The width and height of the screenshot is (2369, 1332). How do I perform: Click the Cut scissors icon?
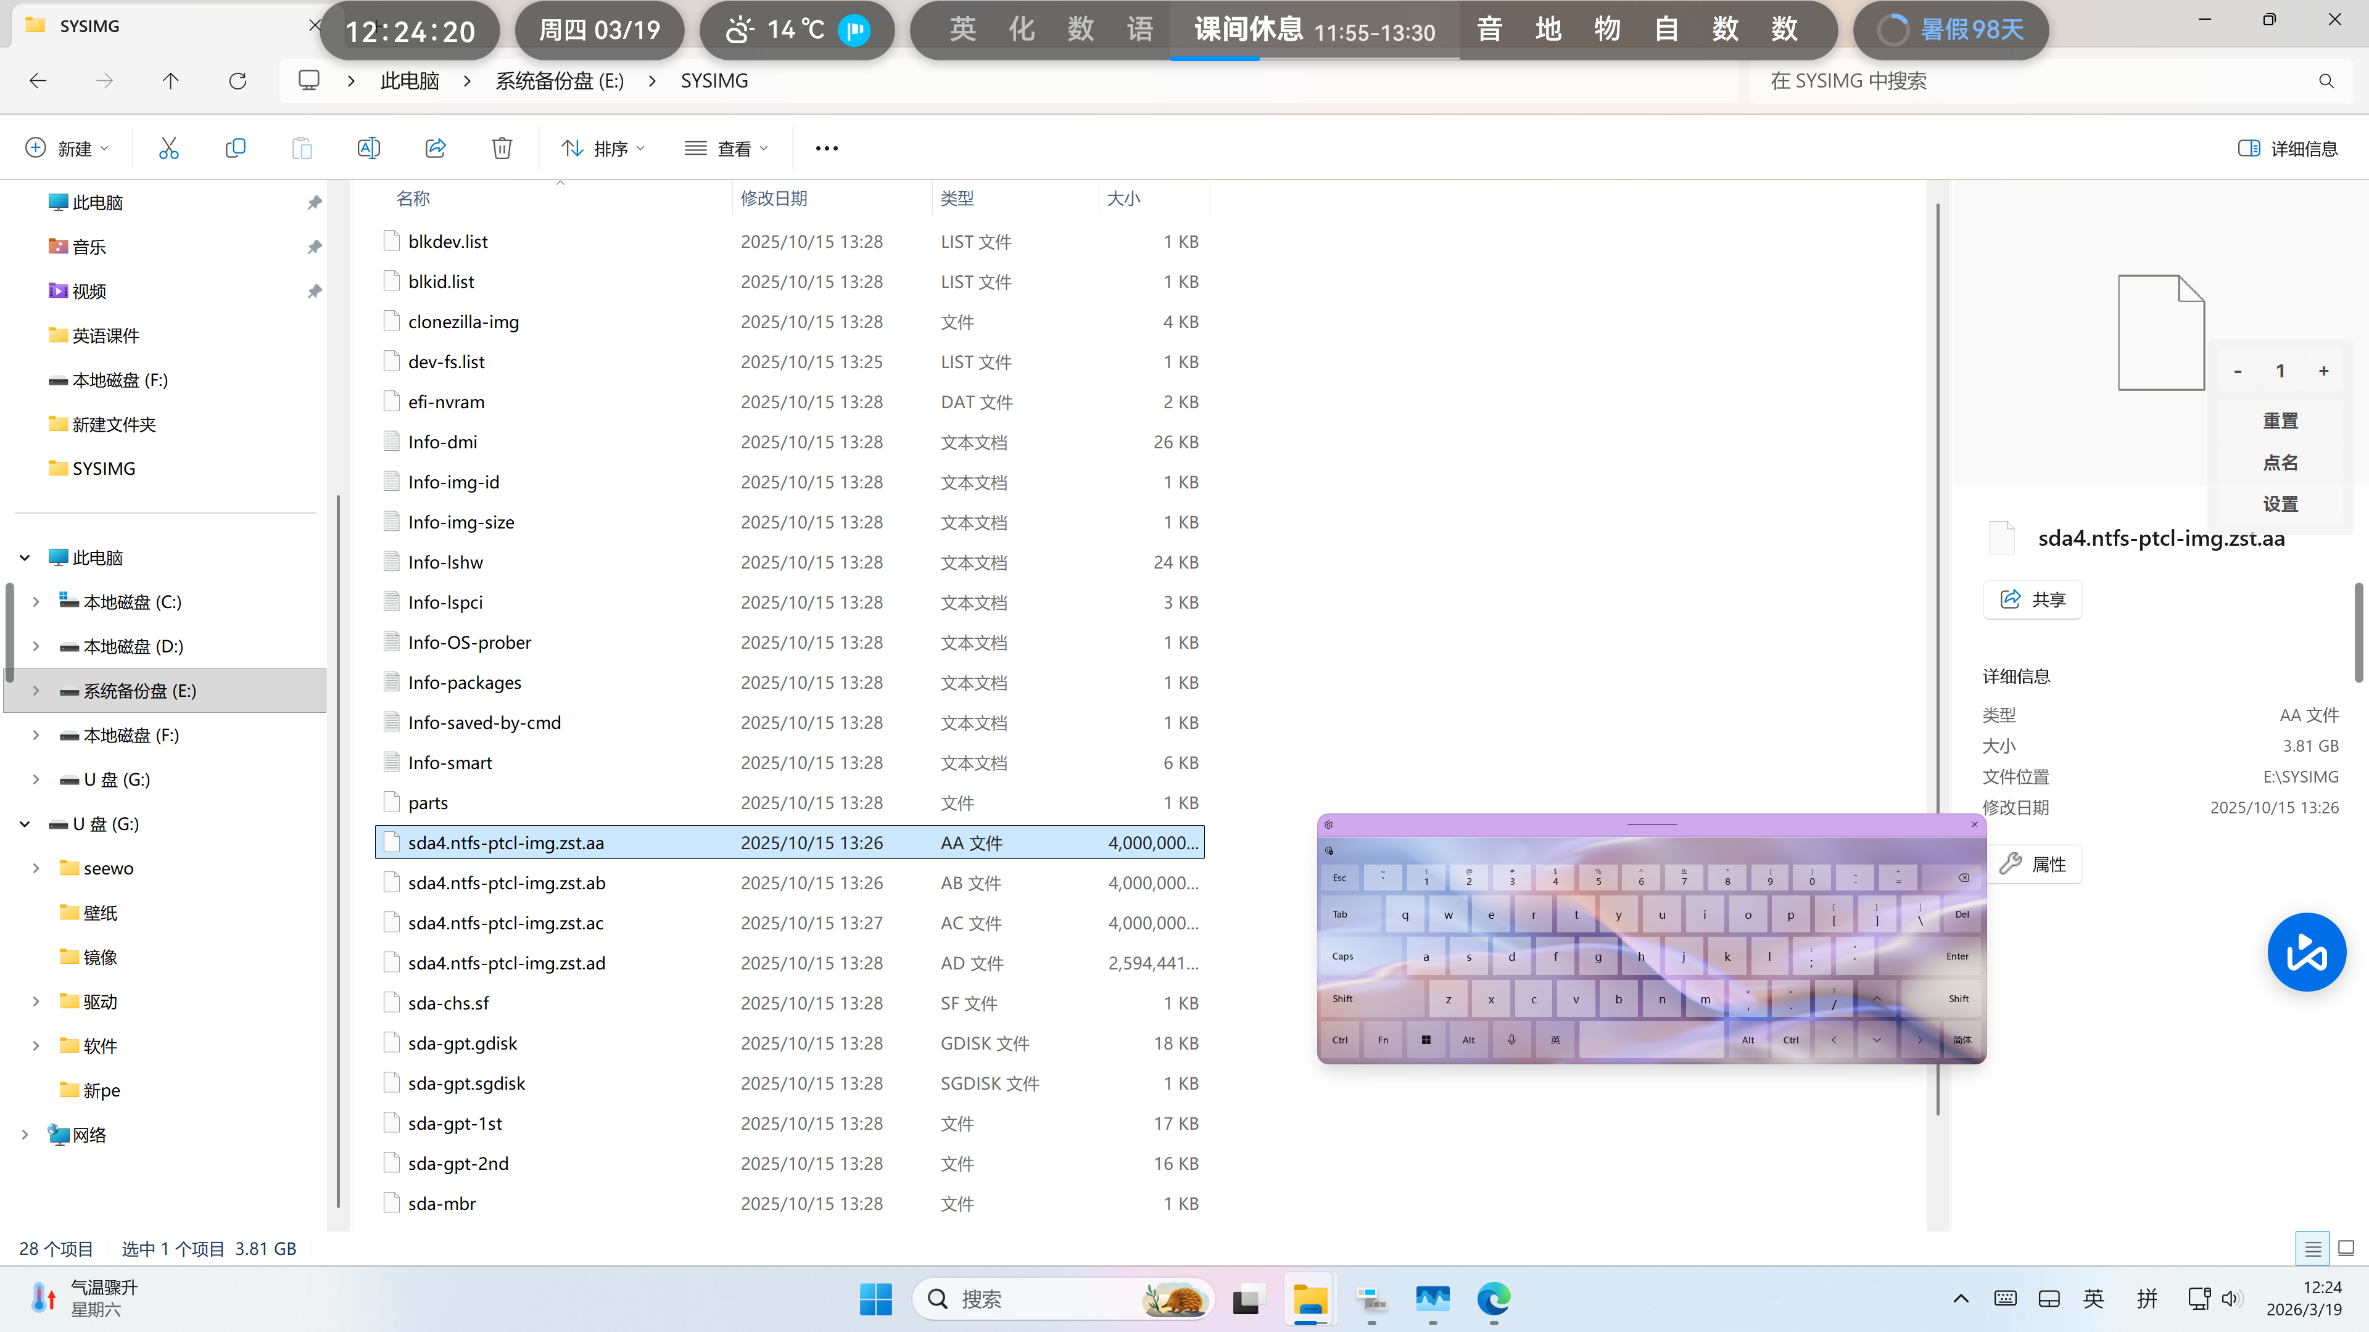tap(168, 148)
